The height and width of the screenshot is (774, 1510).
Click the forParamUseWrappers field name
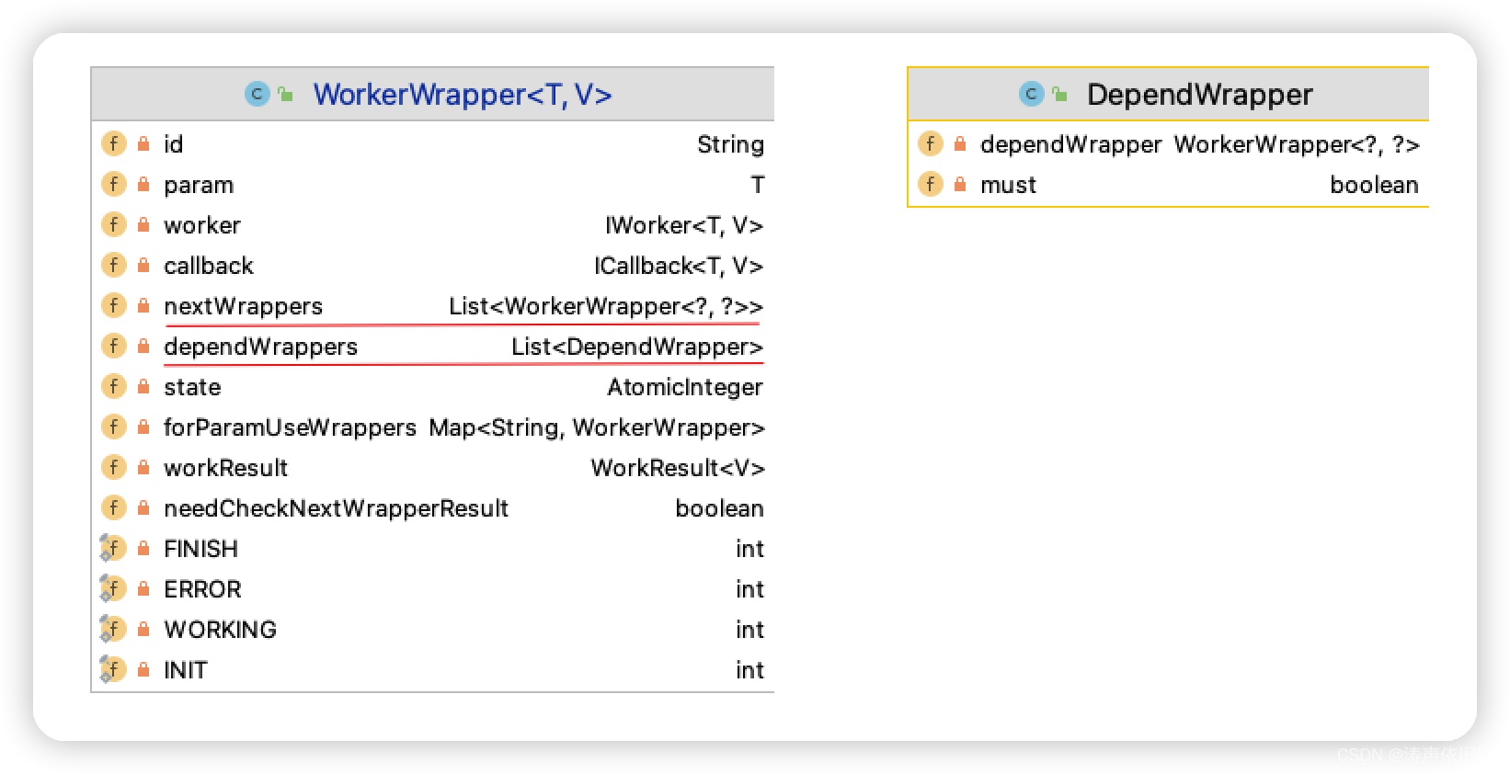click(x=290, y=427)
